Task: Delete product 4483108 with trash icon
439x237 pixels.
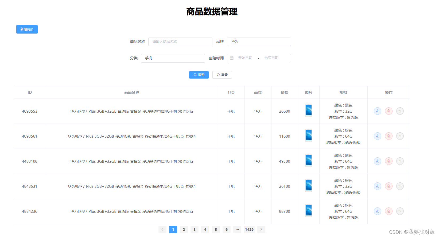Action: (x=389, y=161)
